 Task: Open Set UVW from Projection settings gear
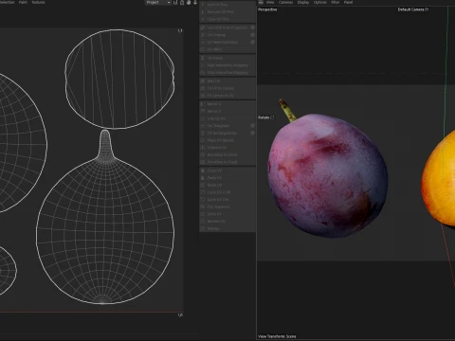coord(253,27)
